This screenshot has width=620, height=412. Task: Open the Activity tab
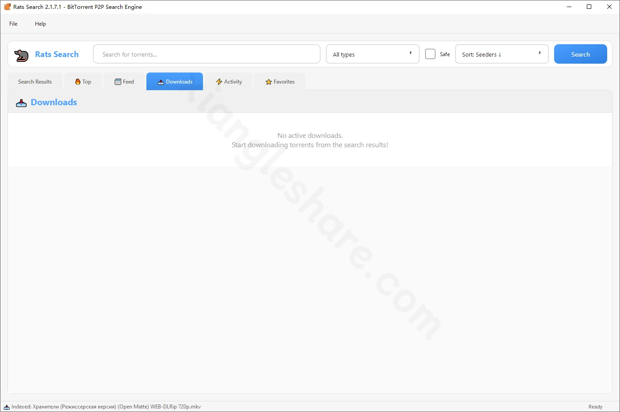pos(229,82)
